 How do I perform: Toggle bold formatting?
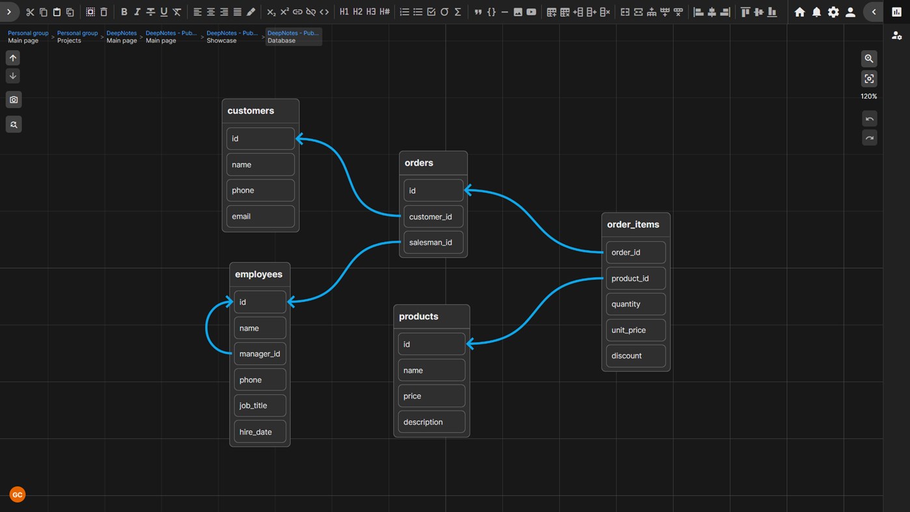coord(124,12)
